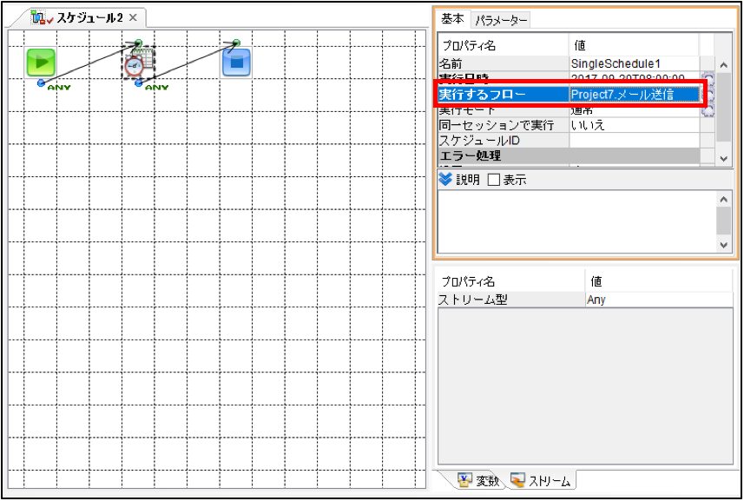Screen dimensions: 744x501
Task: Click the エラー処理 section header
Action: [x=569, y=155]
